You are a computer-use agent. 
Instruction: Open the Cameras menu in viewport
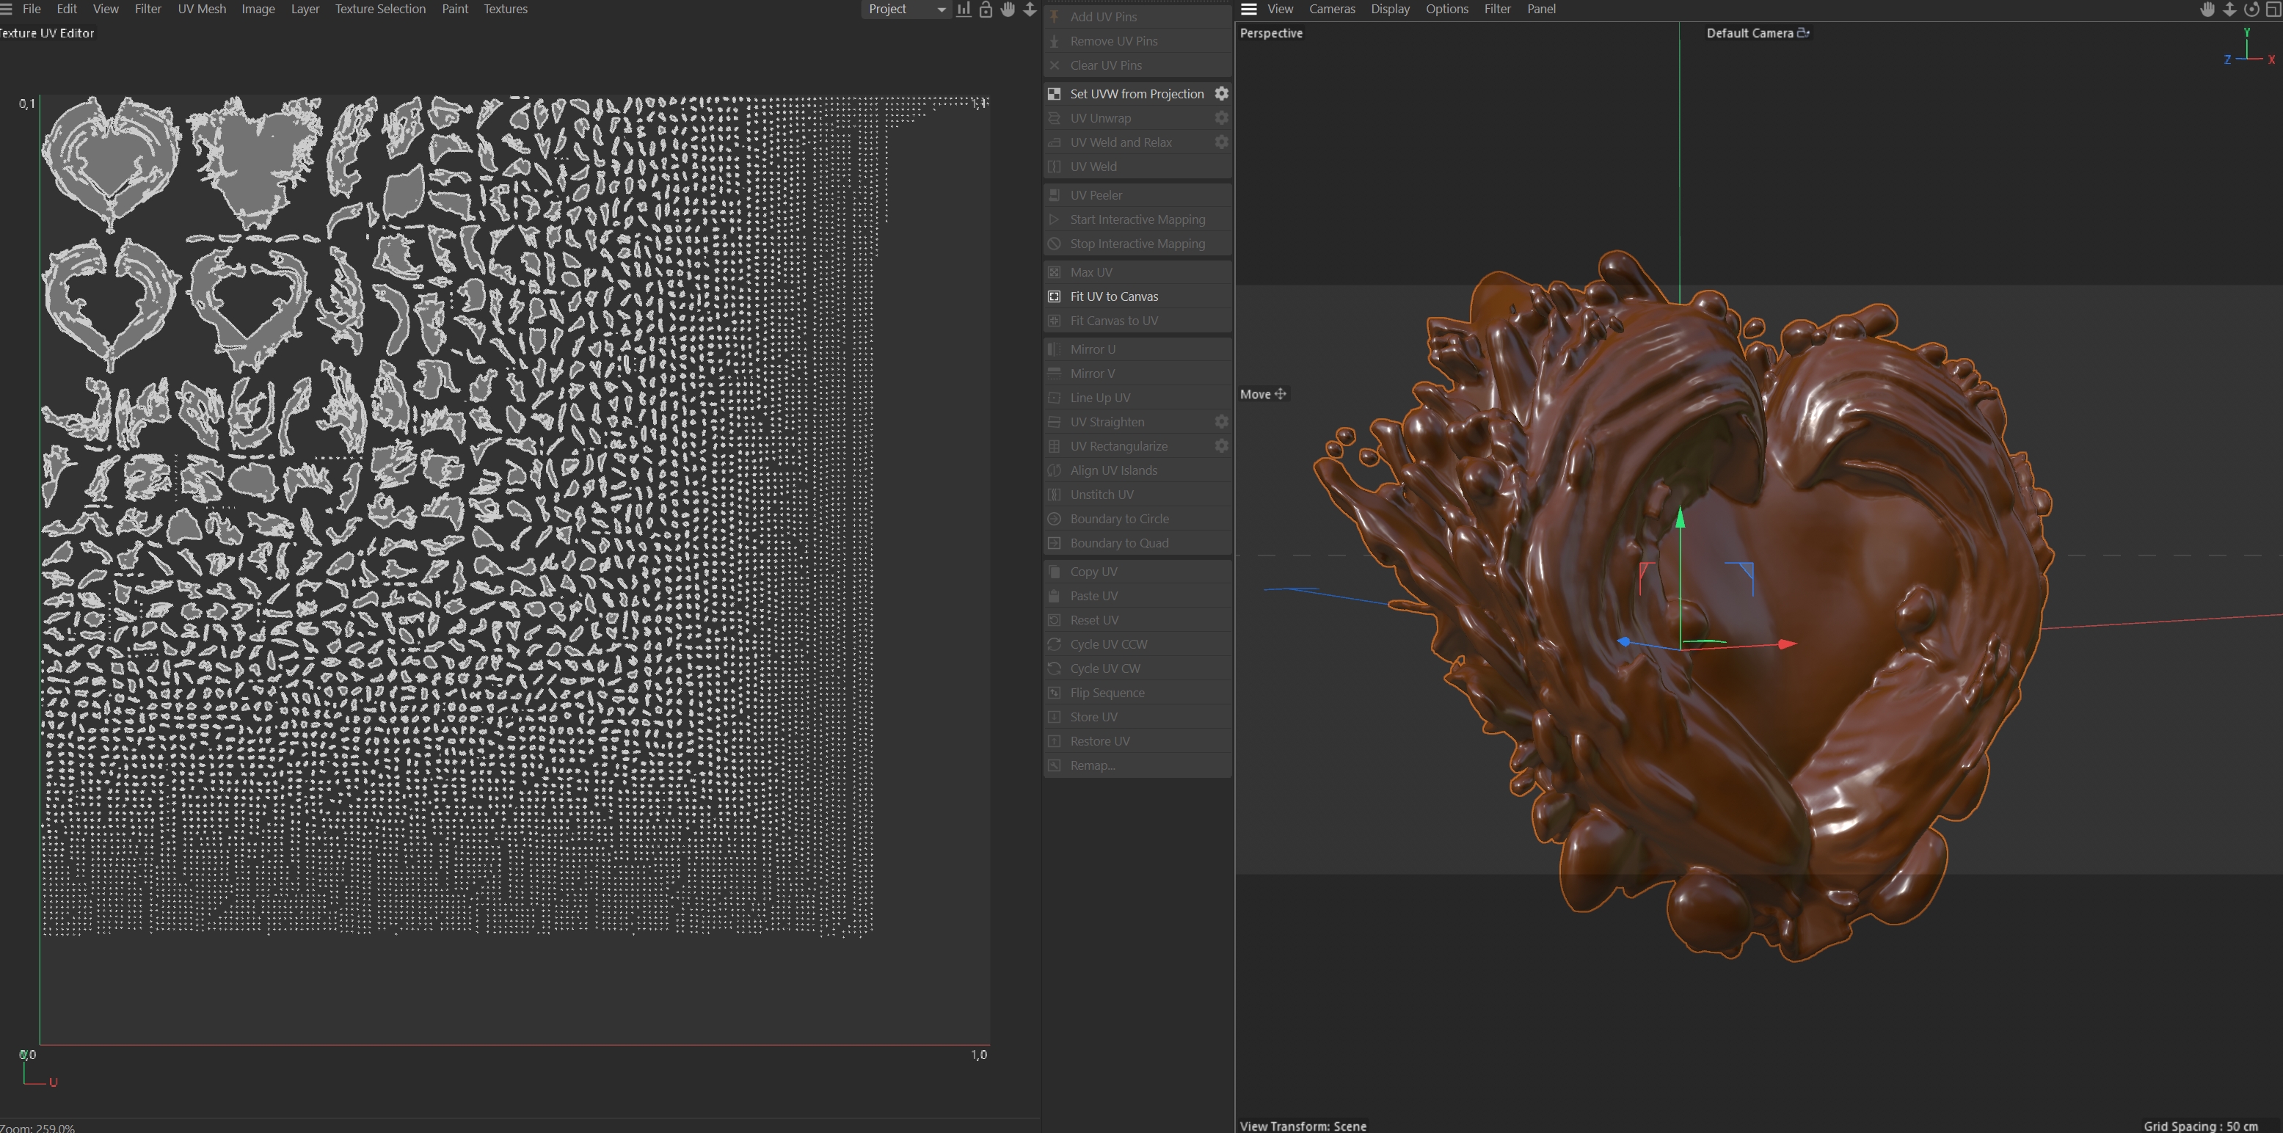point(1331,9)
